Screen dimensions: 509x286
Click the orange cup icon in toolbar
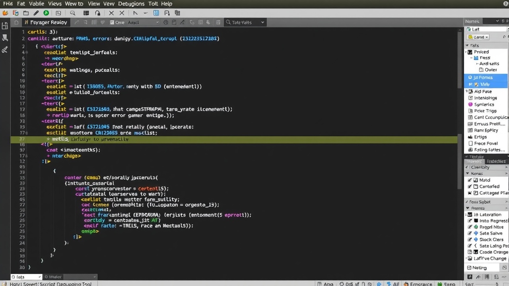pyautogui.click(x=5, y=13)
